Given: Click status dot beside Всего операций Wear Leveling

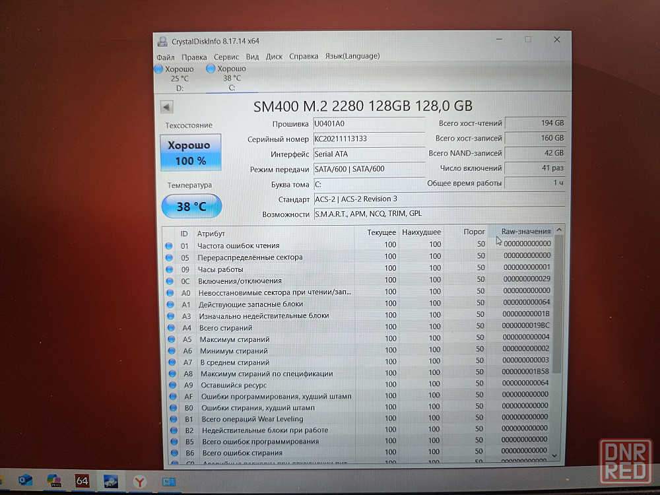Looking at the screenshot, I should [x=174, y=419].
